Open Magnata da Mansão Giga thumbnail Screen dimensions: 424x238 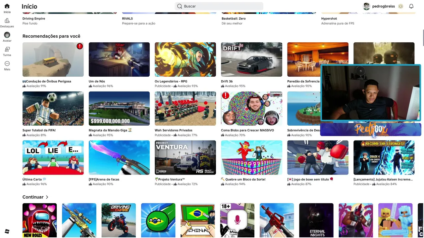tap(119, 108)
